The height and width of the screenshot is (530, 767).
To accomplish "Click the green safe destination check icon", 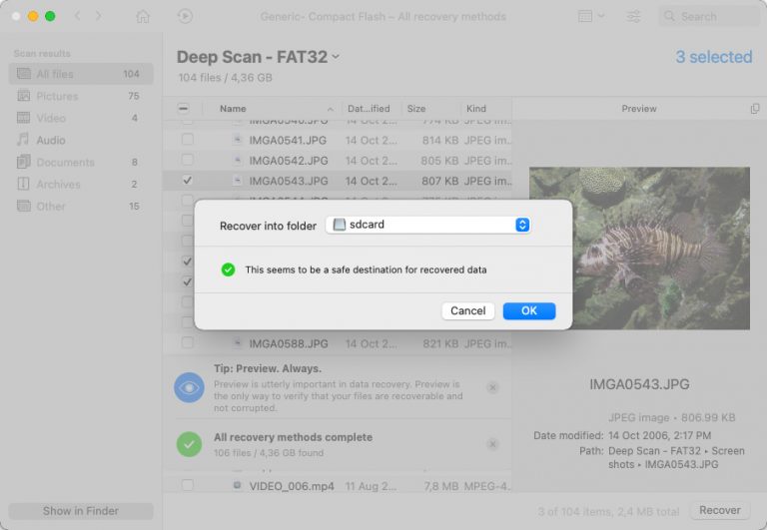I will (228, 269).
